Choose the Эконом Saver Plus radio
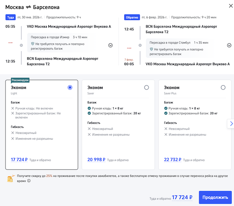The image size is (234, 206). pos(223,88)
